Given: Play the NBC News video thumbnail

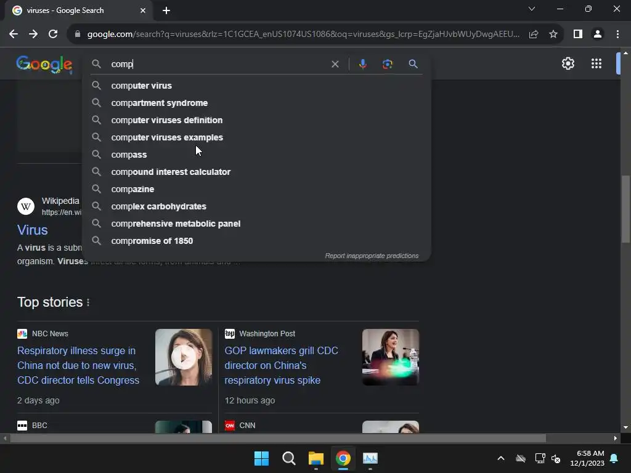Looking at the screenshot, I should coord(184,357).
